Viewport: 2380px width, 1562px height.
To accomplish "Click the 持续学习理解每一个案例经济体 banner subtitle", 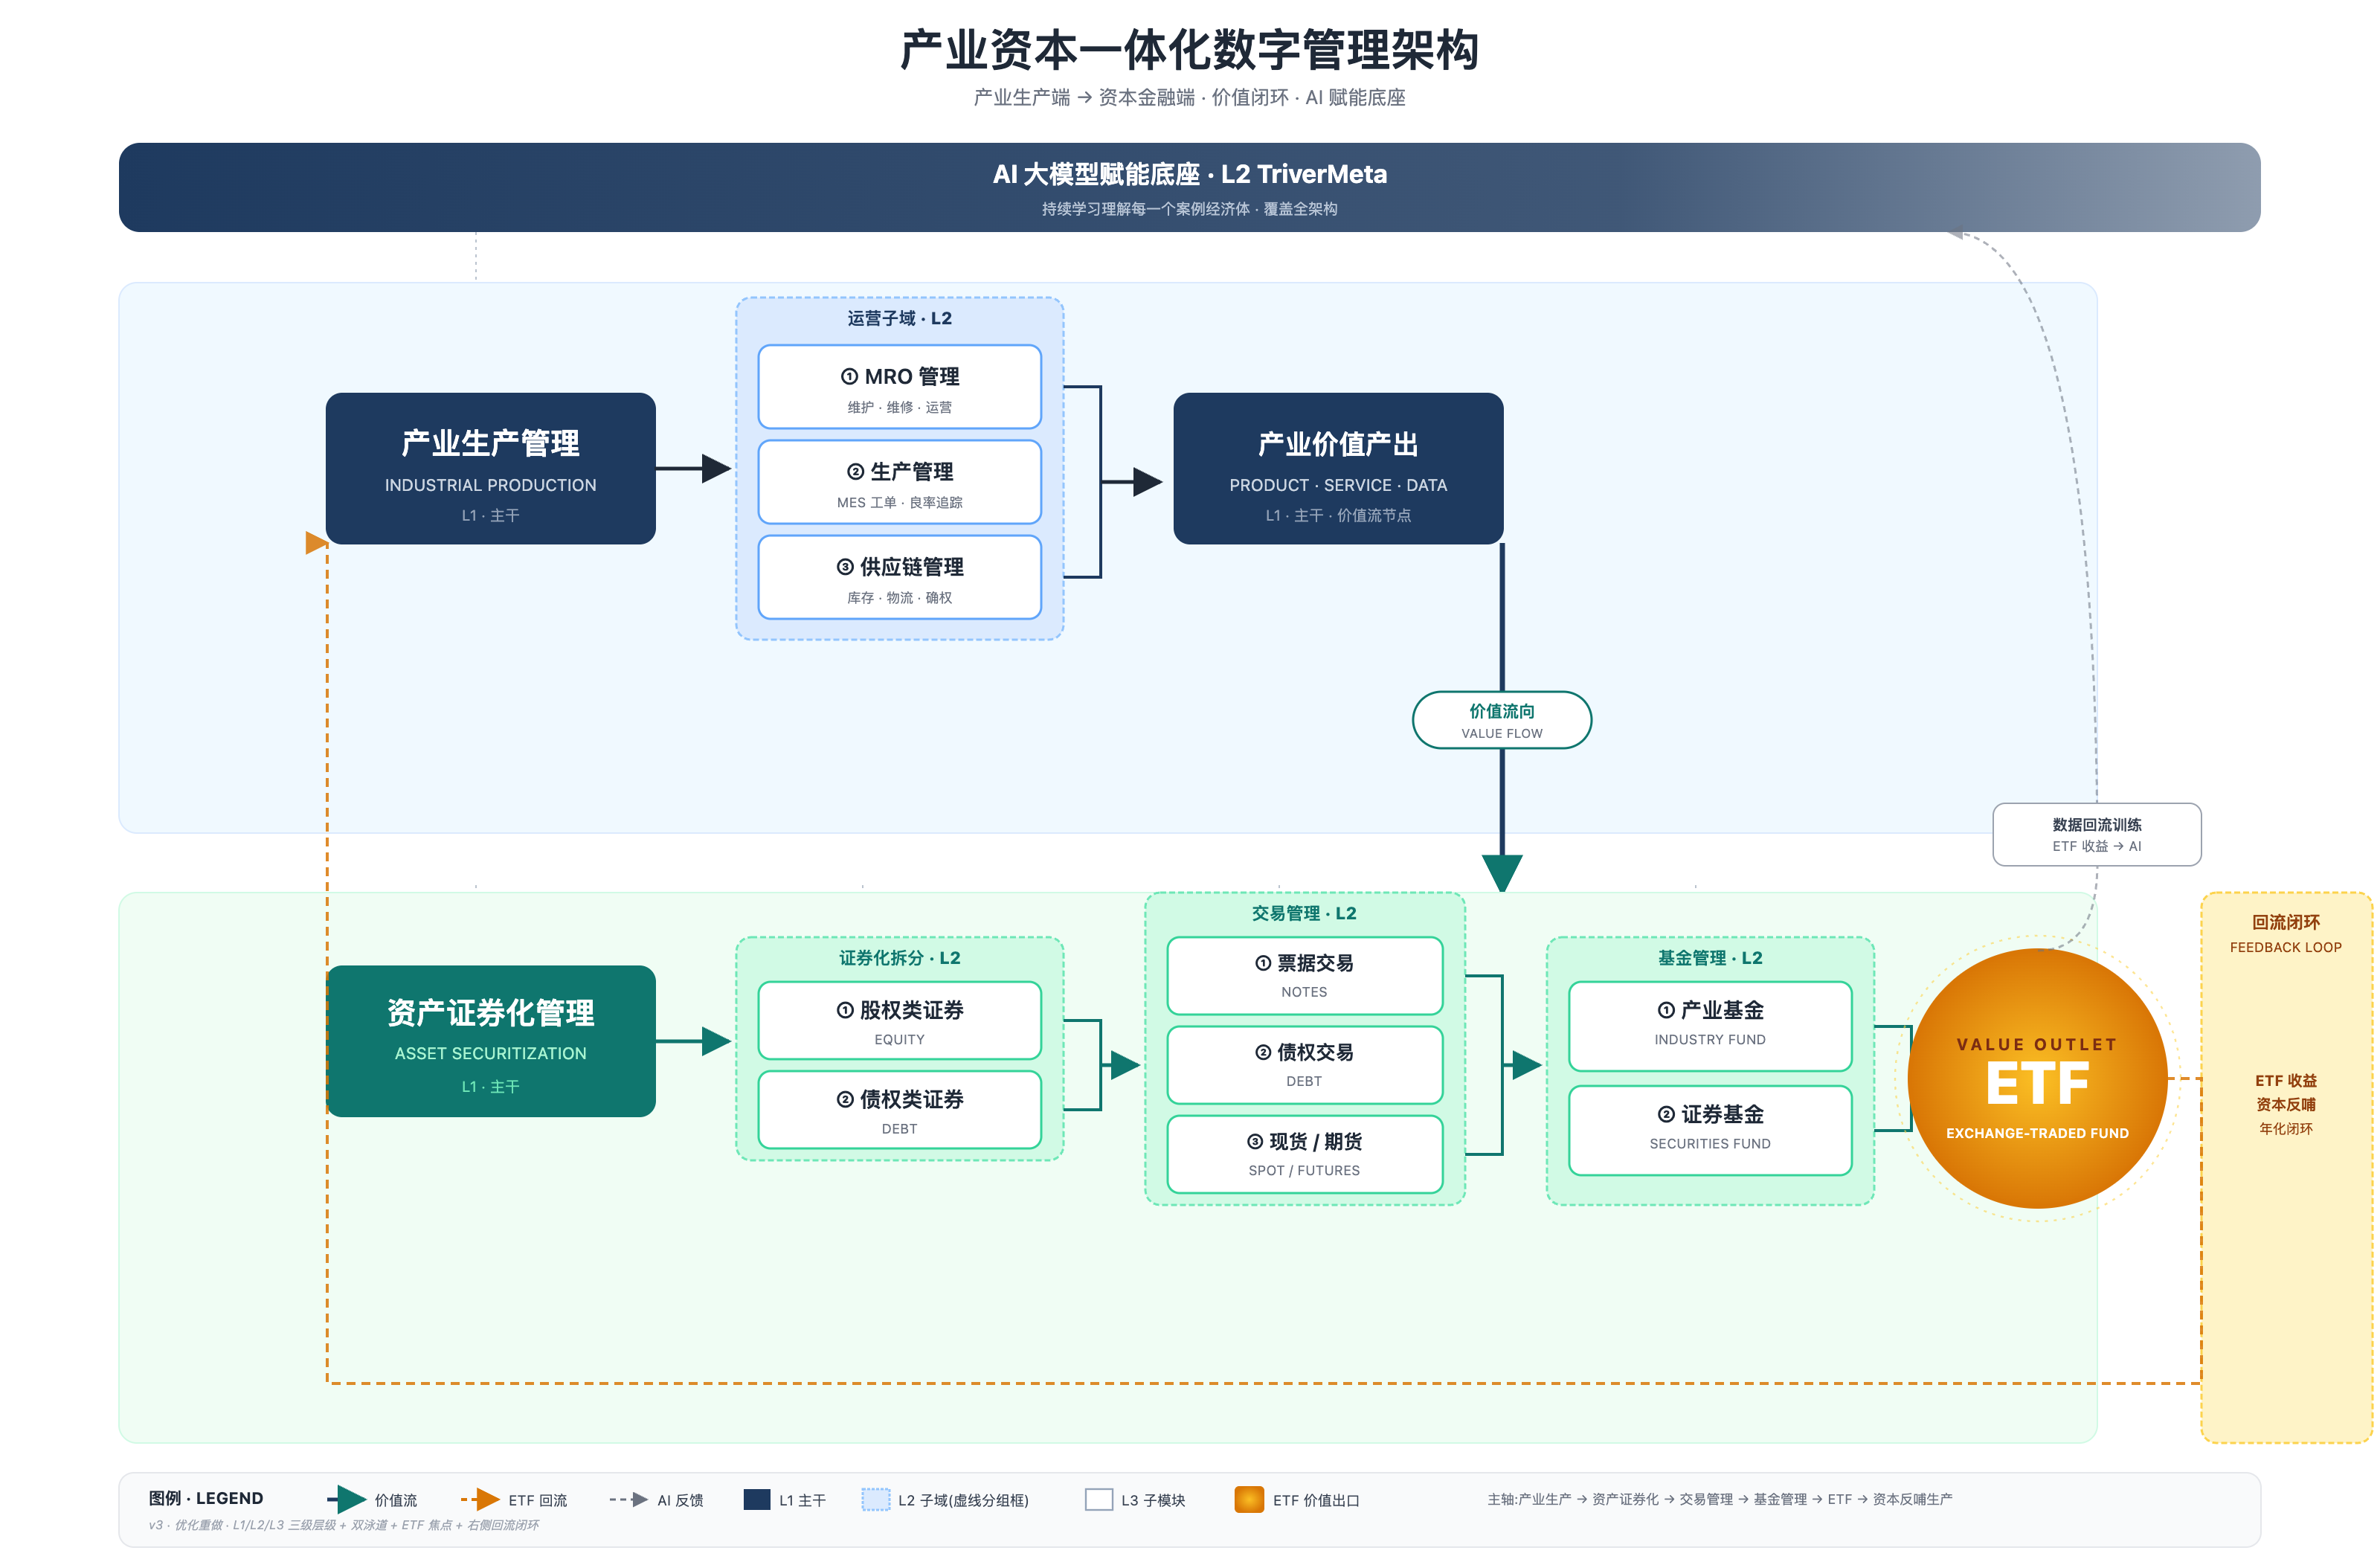I will point(1189,209).
